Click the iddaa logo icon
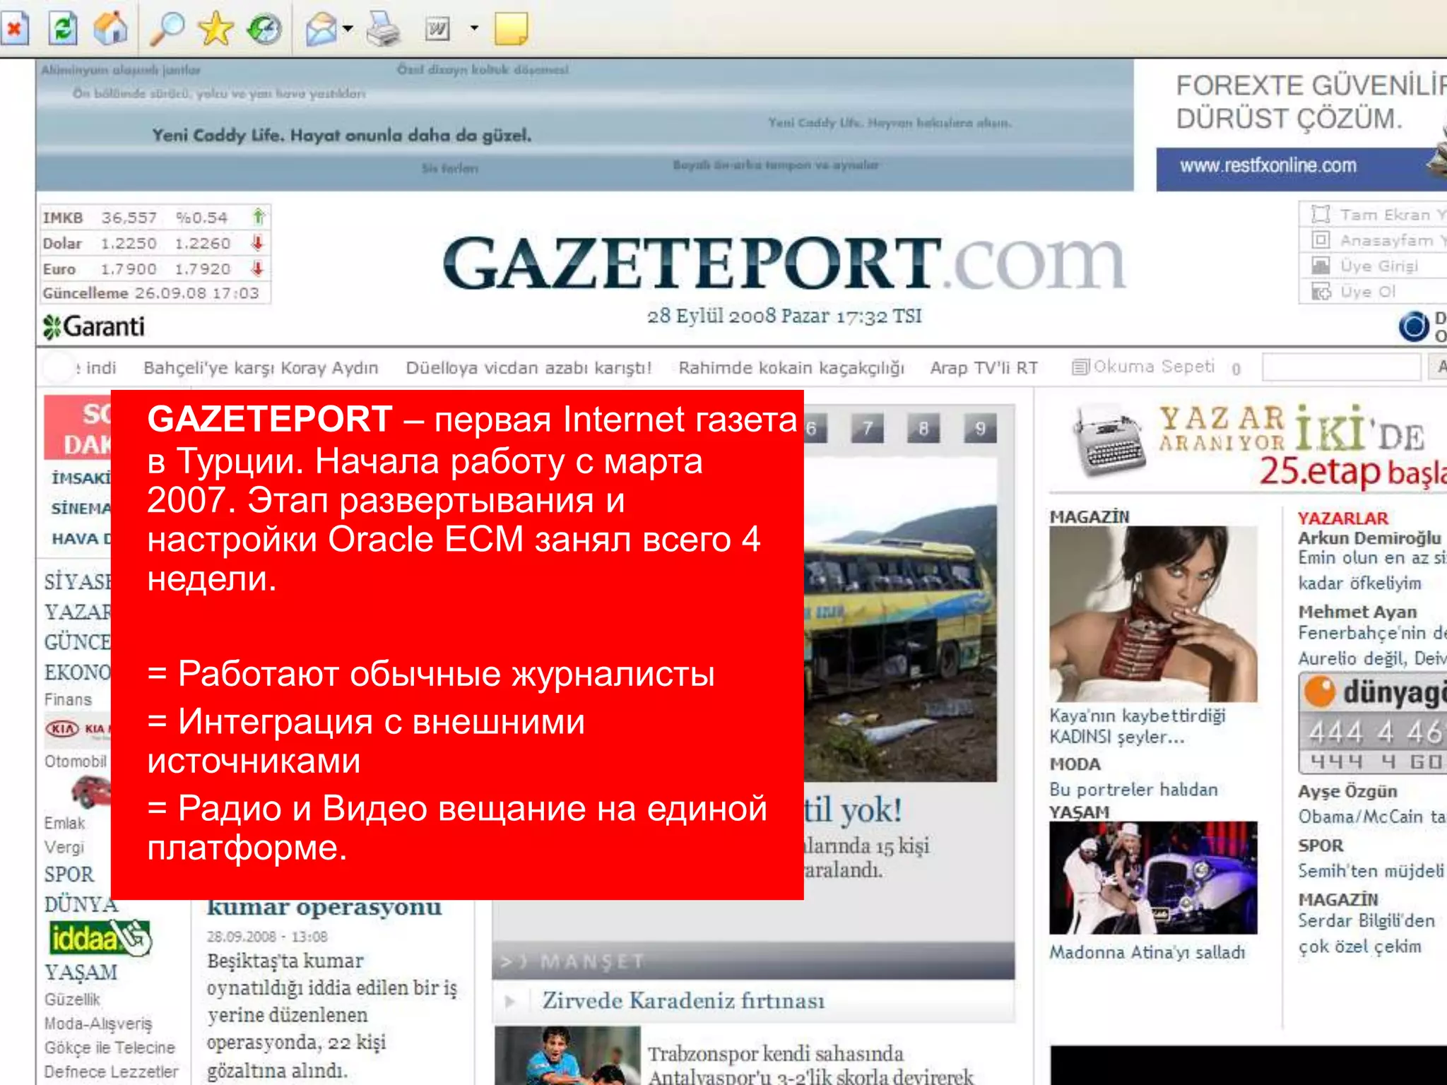This screenshot has height=1085, width=1447. pos(100,938)
